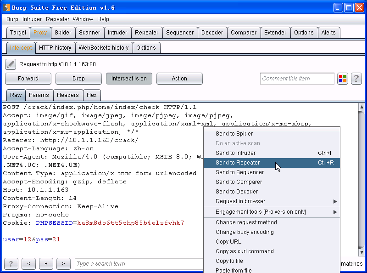This screenshot has height=273, width=367.
Task: Choose Send to Comparer from context menu
Action: [272, 182]
